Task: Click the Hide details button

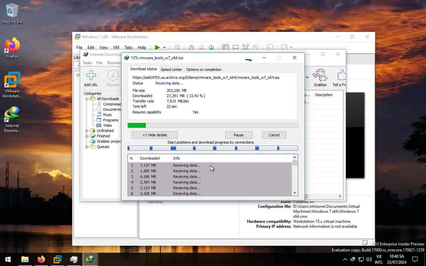Action: [155, 135]
